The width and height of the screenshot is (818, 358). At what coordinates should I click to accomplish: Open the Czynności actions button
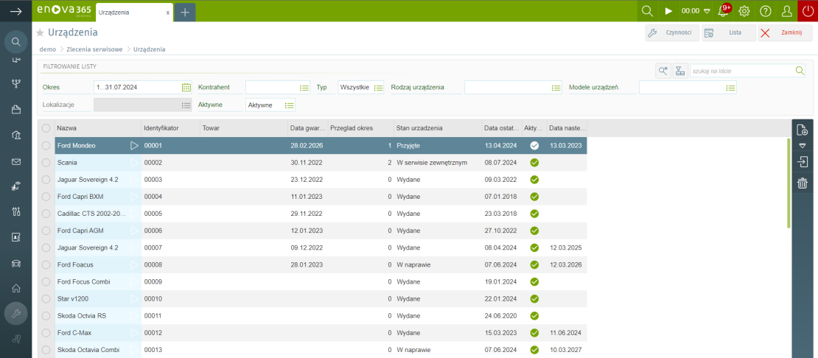672,32
